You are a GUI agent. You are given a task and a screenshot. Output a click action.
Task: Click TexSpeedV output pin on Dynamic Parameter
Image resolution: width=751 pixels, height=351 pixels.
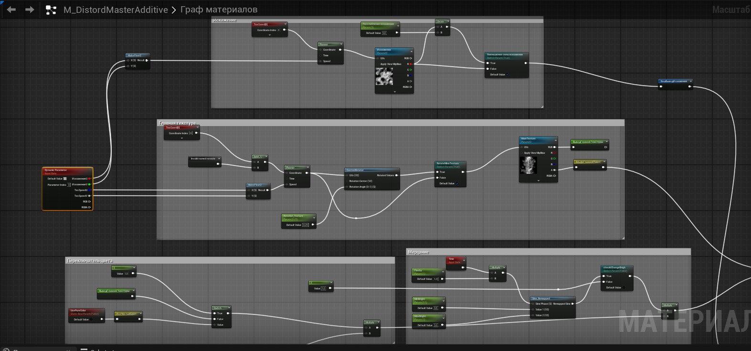(89, 196)
